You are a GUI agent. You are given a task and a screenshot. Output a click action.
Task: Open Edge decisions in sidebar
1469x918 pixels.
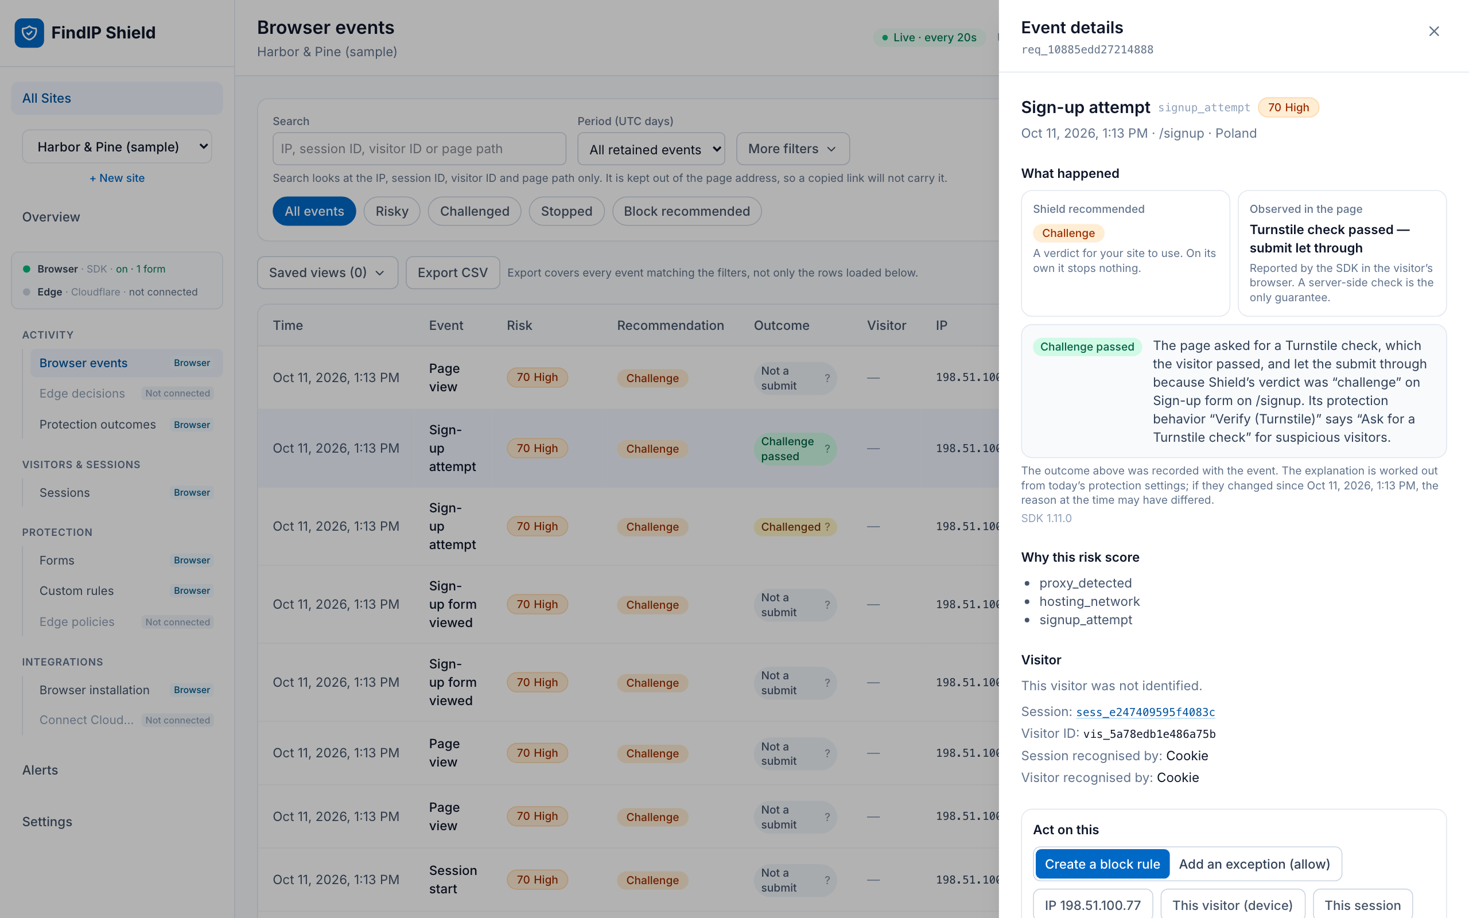(x=126, y=394)
